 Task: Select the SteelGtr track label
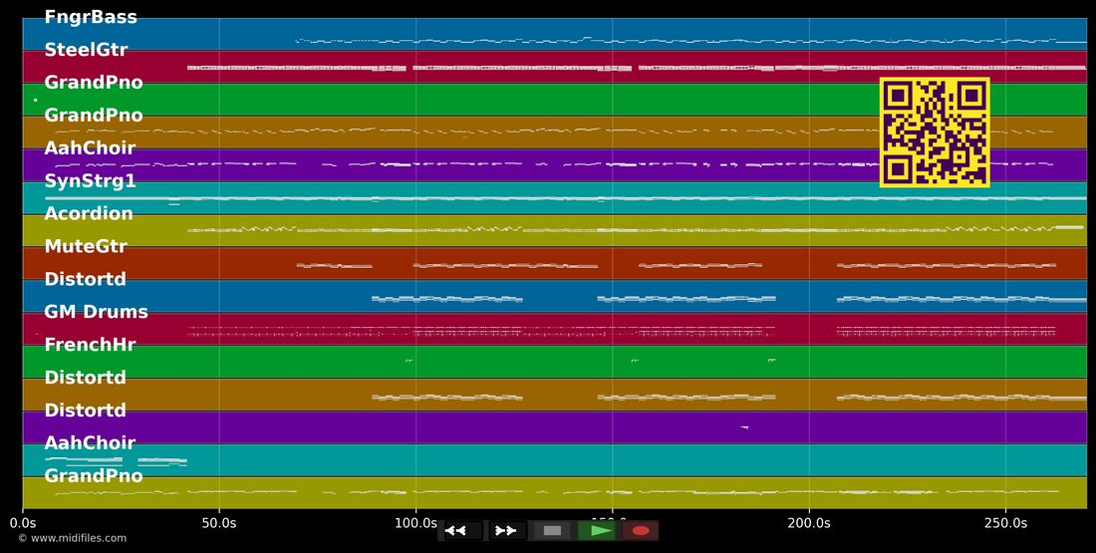pyautogui.click(x=86, y=50)
